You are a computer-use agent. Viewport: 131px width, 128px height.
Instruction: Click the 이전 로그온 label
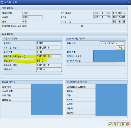click(x=66, y=13)
